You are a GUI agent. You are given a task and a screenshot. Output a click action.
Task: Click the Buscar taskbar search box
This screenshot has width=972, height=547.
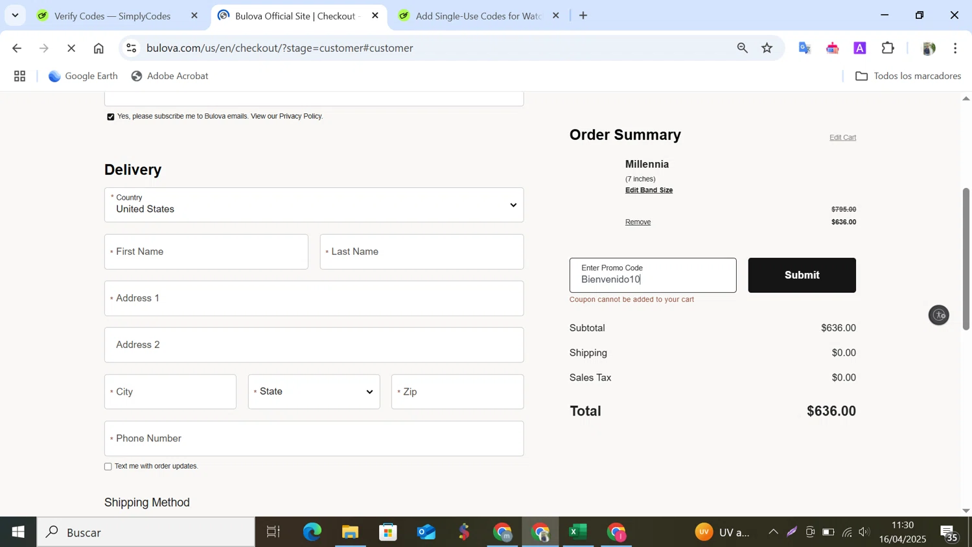(146, 533)
